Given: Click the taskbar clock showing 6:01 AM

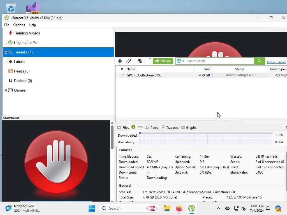Looking at the screenshot, I should coord(257,208).
